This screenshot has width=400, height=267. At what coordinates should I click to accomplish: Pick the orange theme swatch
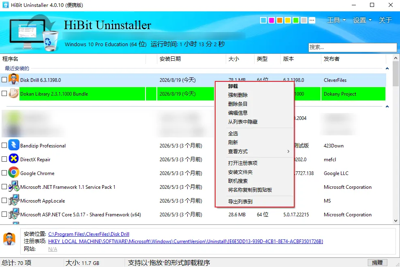point(280,20)
